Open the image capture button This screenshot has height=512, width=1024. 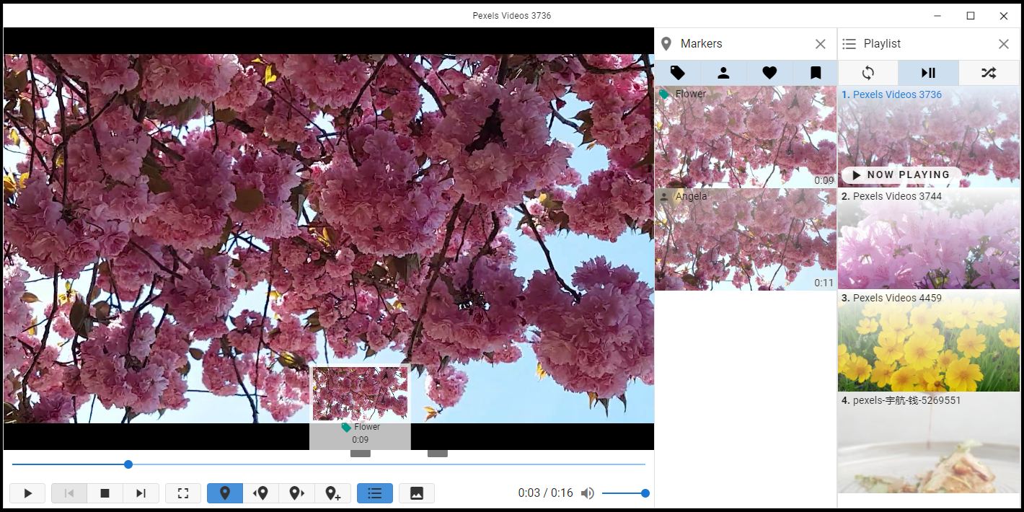(x=416, y=493)
